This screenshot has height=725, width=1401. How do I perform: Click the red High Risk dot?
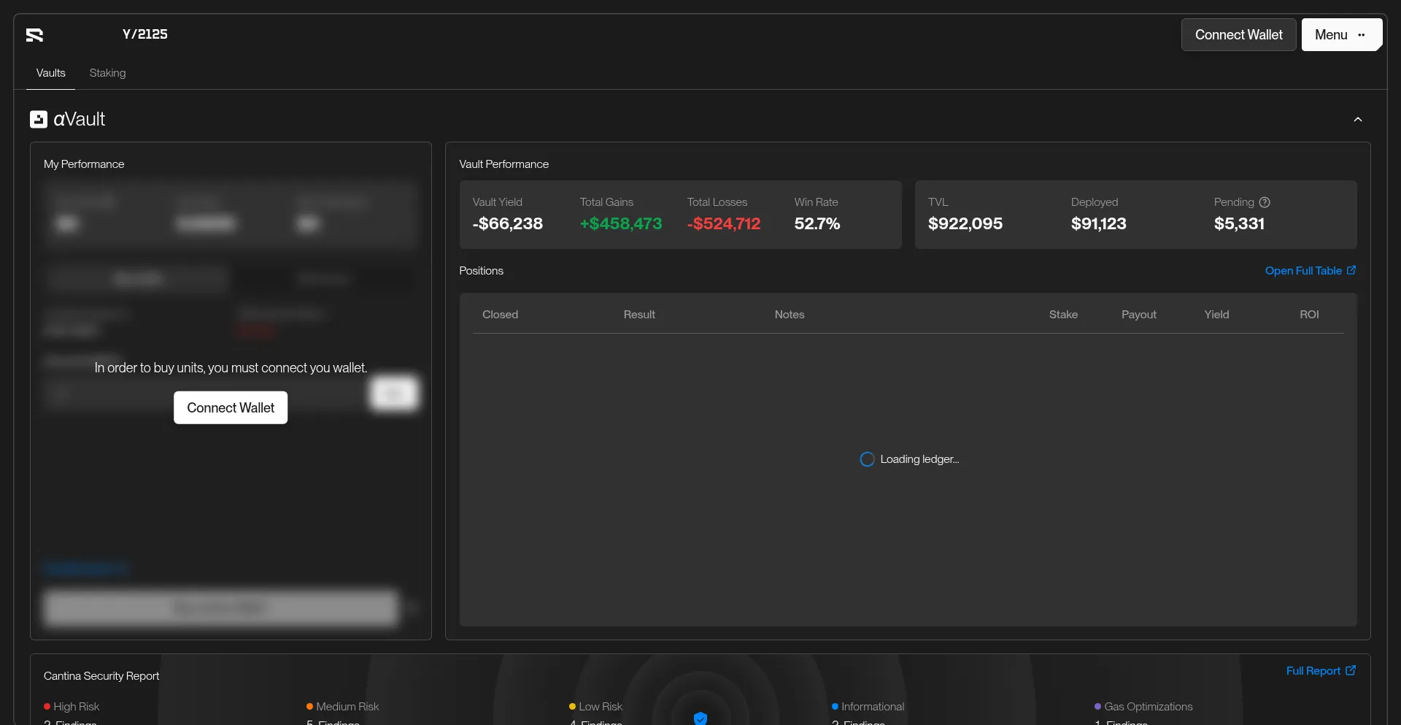(47, 707)
